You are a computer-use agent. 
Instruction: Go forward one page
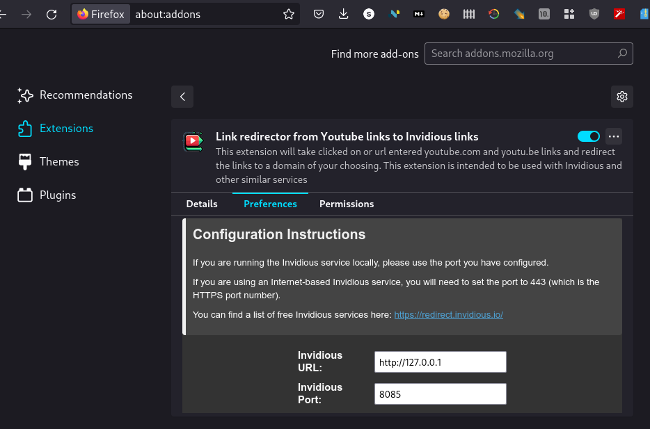click(x=26, y=15)
